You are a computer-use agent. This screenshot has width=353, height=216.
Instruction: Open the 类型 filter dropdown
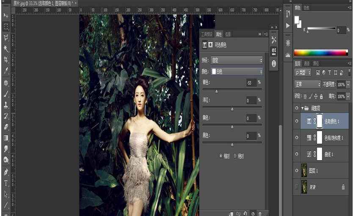(303, 73)
